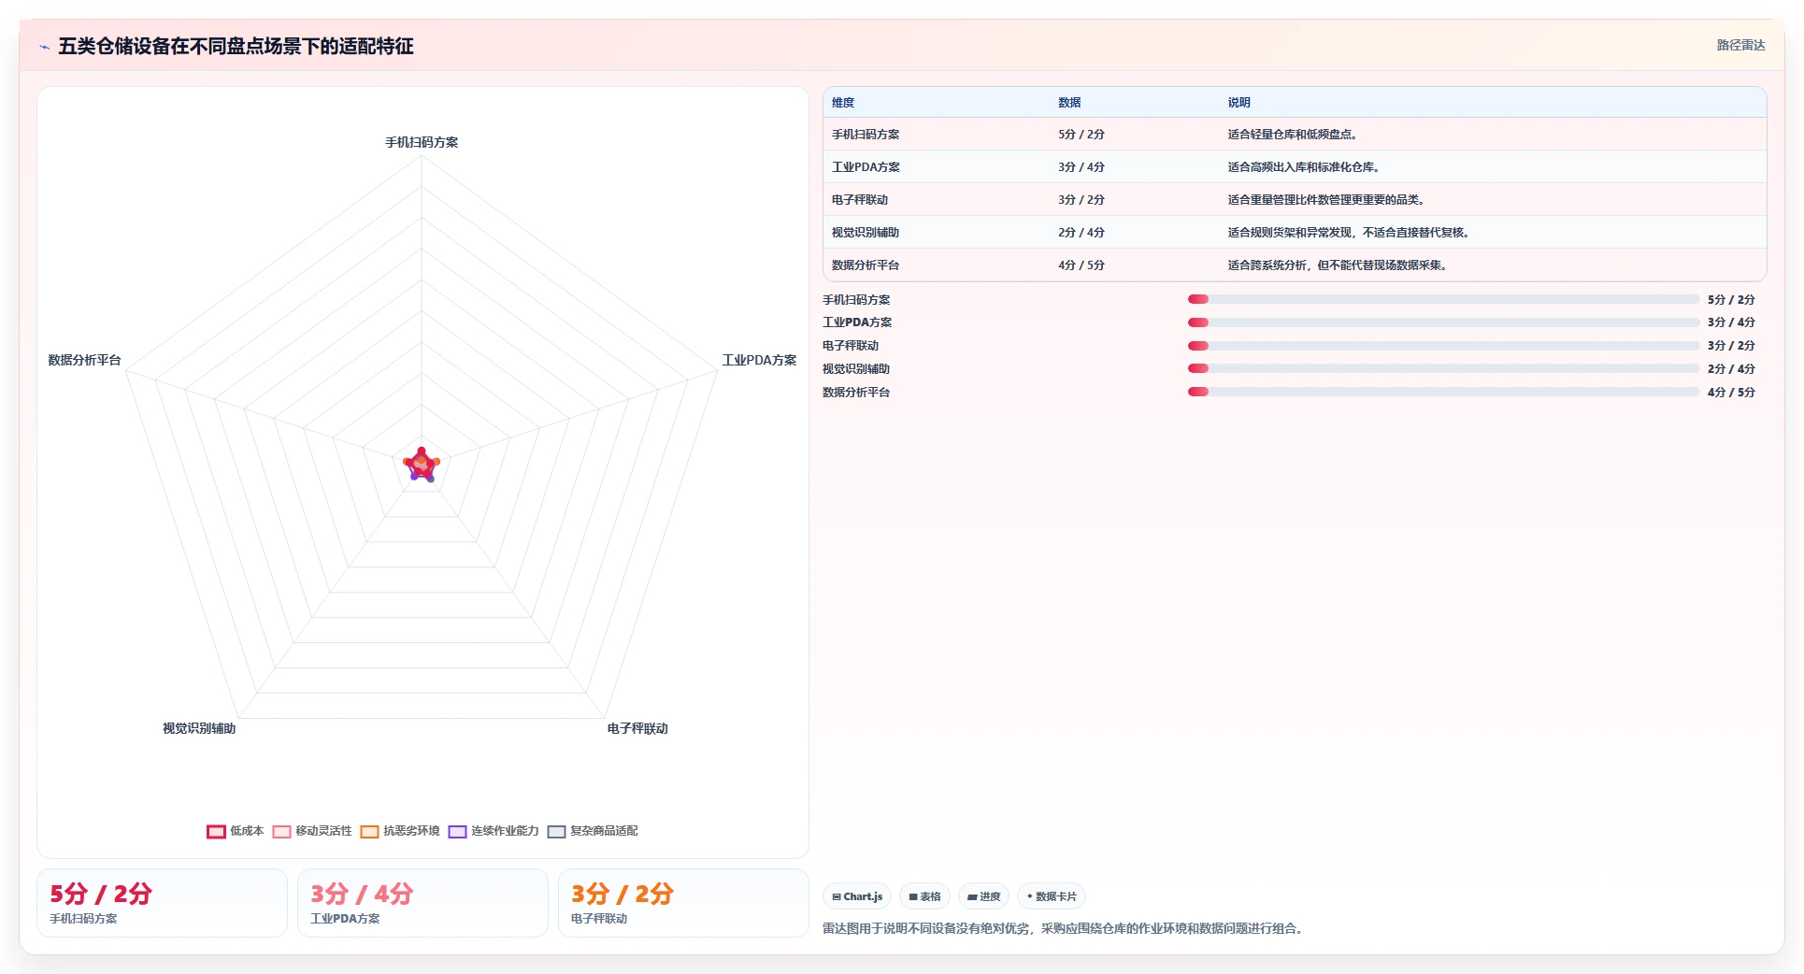Click the 数据分析平台 radar axis label
1804x974 pixels.
[85, 360]
